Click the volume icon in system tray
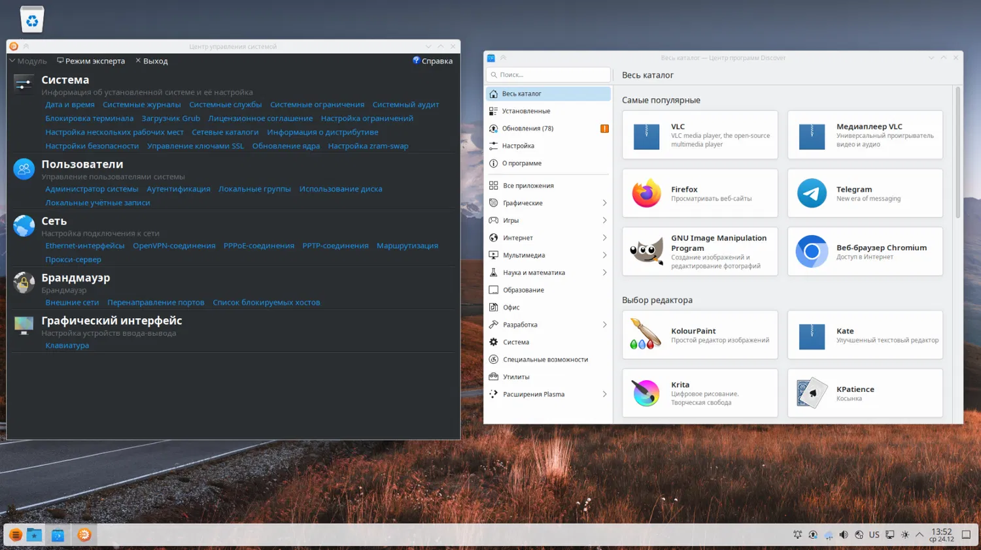This screenshot has width=981, height=550. [844, 535]
